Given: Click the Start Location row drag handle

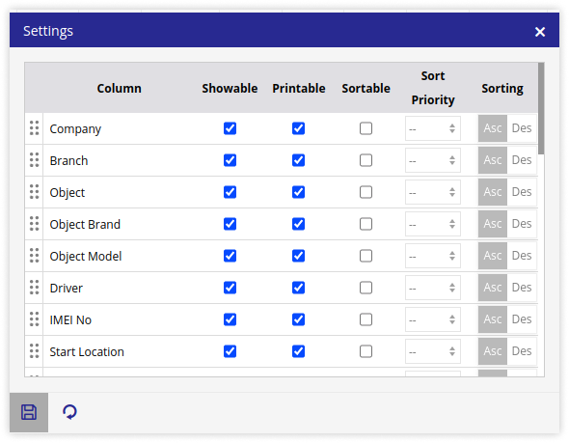Looking at the screenshot, I should (x=34, y=351).
